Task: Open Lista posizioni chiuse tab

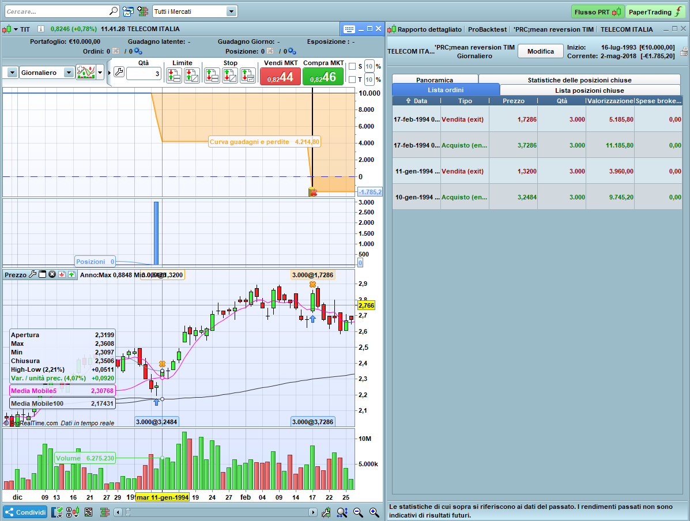Action: pos(590,90)
